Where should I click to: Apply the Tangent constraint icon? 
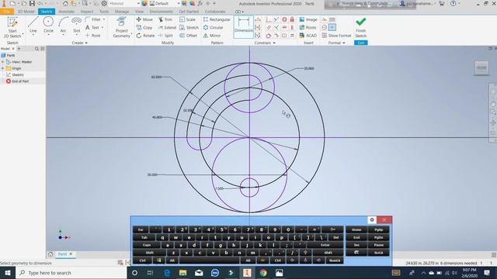tap(269, 36)
